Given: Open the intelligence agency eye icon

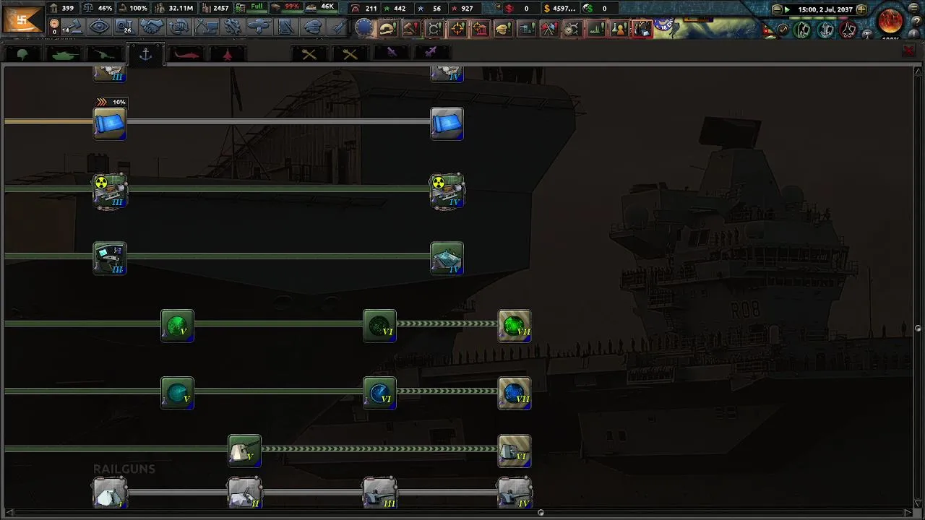Looking at the screenshot, I should [99, 27].
